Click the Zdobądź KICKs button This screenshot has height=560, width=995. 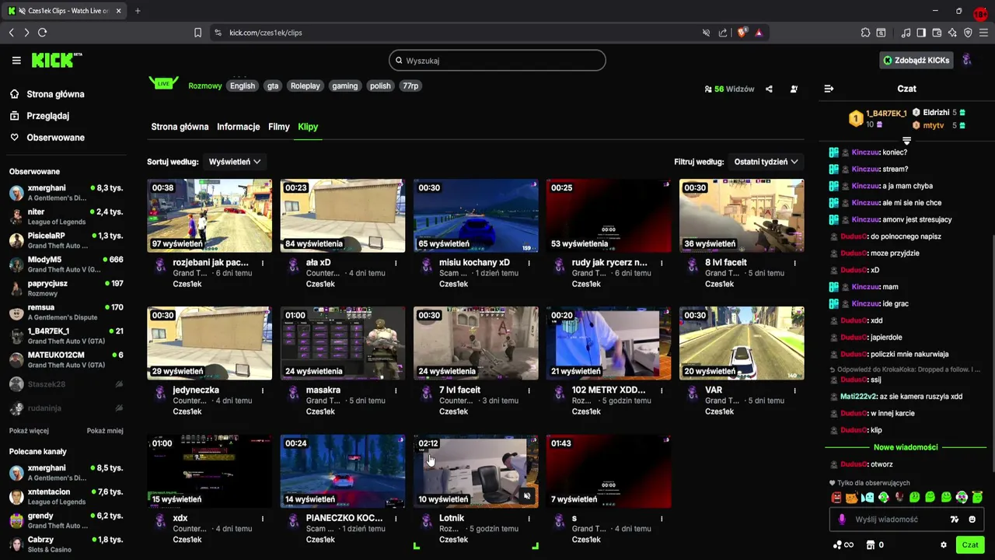tap(916, 60)
